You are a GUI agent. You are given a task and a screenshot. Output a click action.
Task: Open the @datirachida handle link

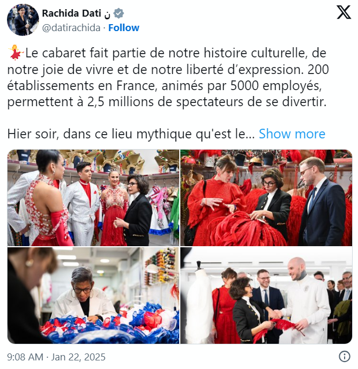click(71, 28)
